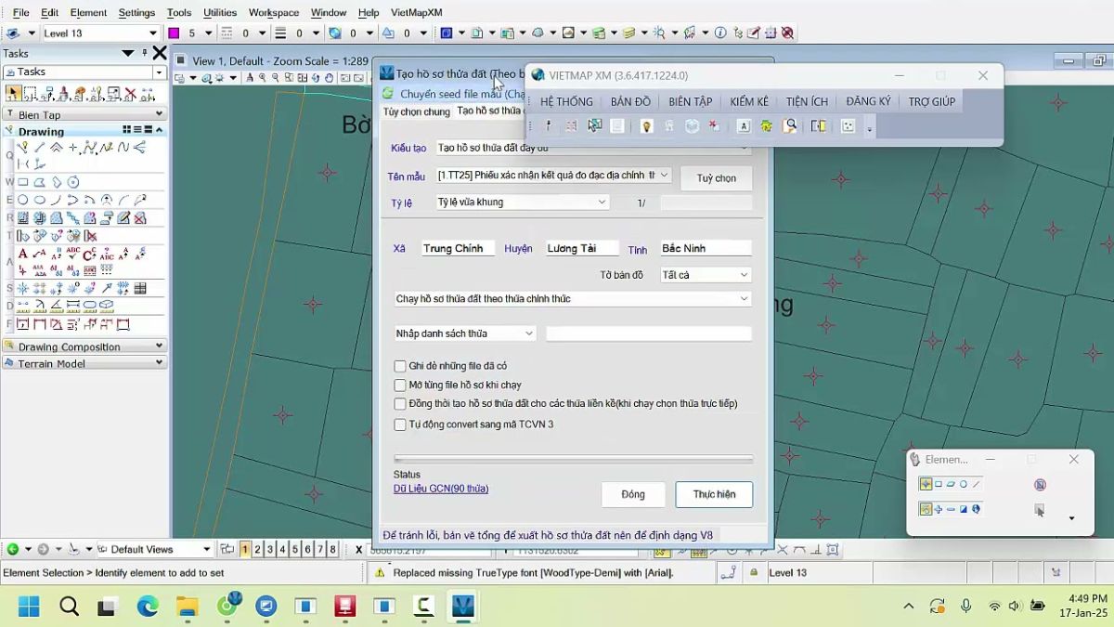Open the 'Tờ bản đồ' dropdown
Image resolution: width=1114 pixels, height=627 pixels.
(x=705, y=275)
